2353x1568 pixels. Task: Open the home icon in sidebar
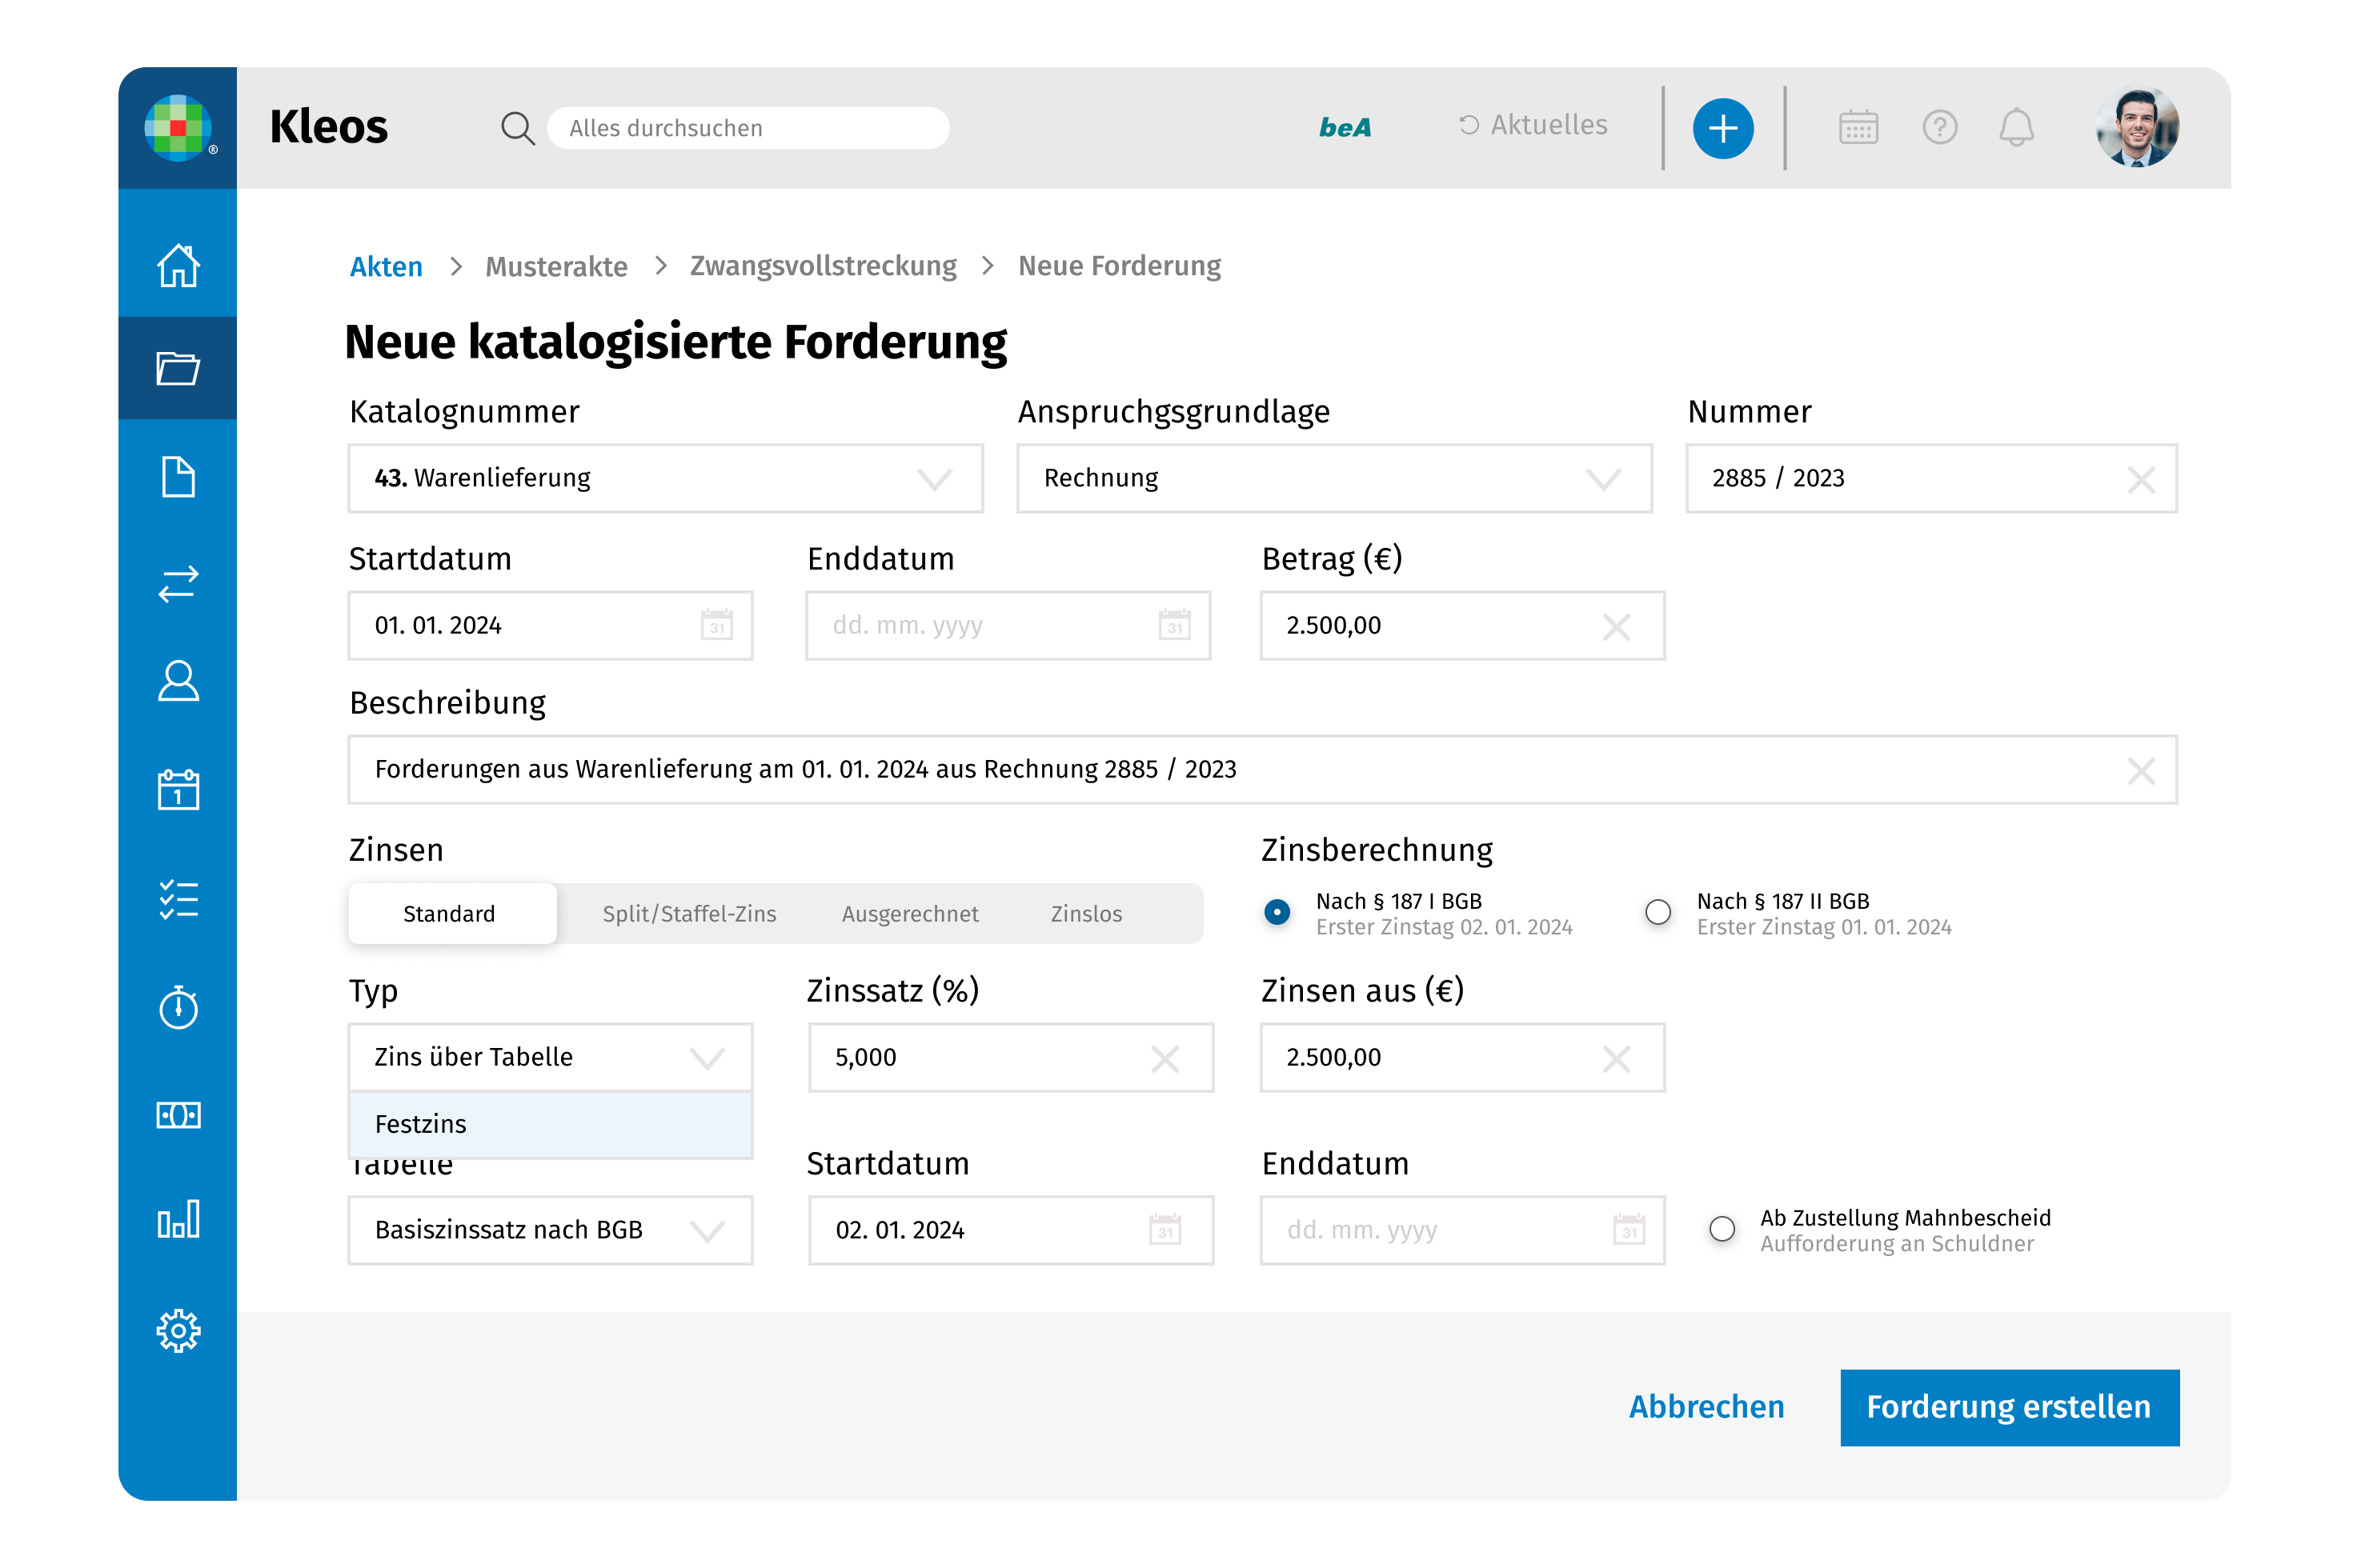tap(178, 266)
